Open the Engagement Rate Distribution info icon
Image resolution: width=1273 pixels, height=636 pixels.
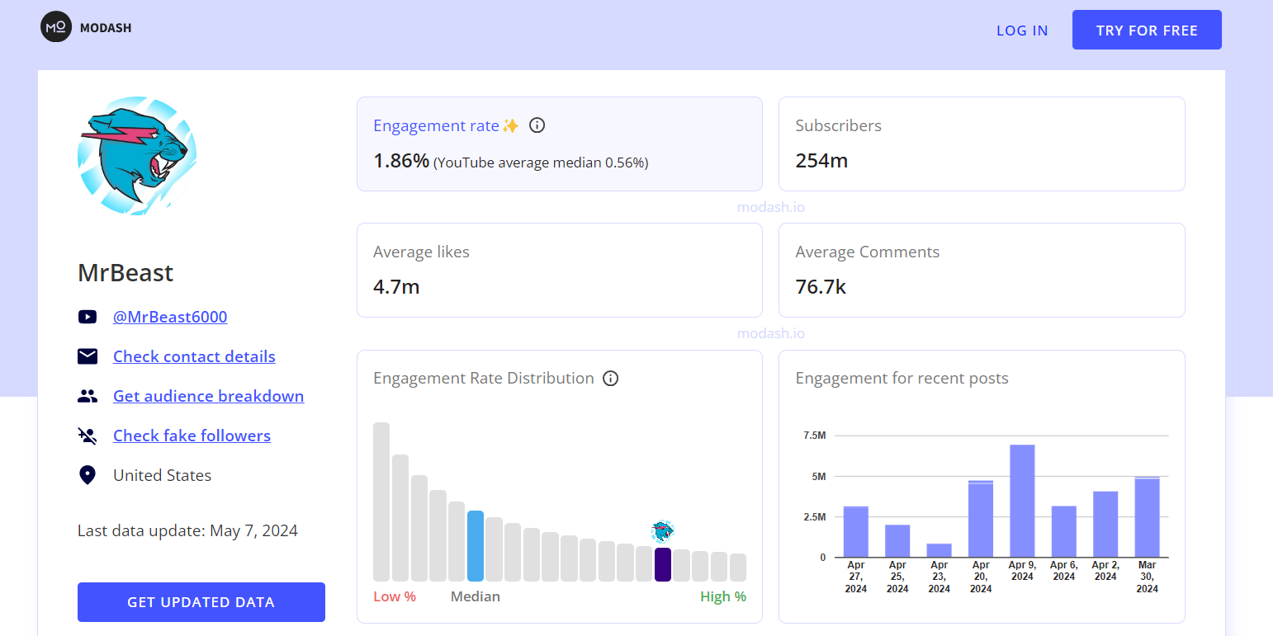coord(610,378)
